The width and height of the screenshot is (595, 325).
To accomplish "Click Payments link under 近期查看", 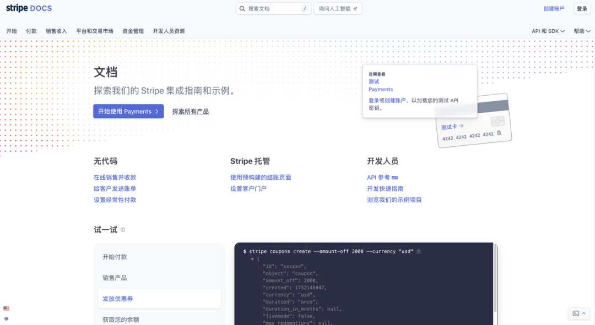I will point(381,90).
